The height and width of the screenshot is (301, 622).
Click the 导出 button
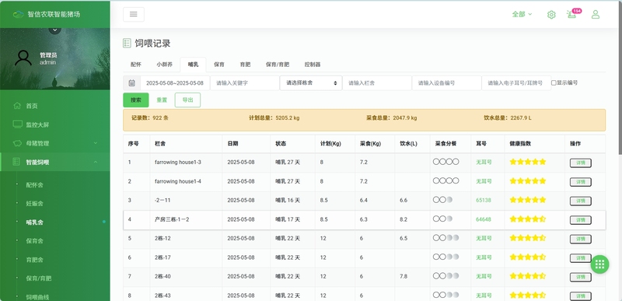point(187,100)
